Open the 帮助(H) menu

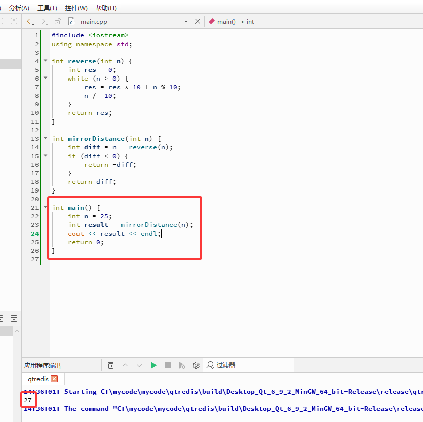click(x=106, y=8)
